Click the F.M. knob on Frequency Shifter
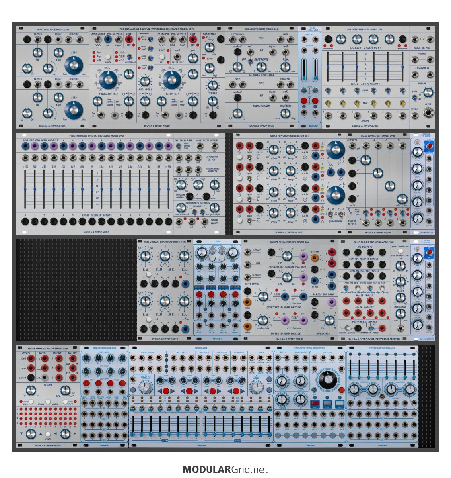The height and width of the screenshot is (478, 451). point(285,67)
